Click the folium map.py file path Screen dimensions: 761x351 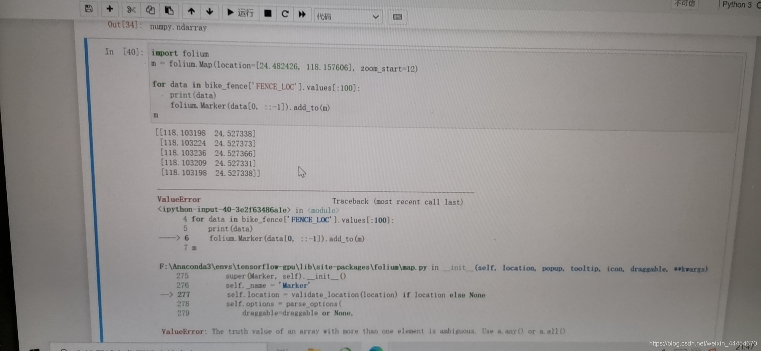pyautogui.click(x=293, y=267)
